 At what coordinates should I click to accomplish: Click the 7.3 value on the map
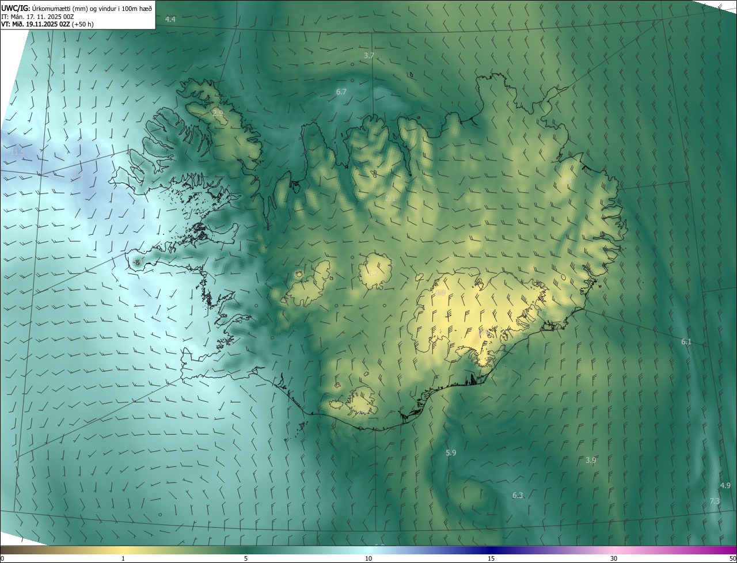point(715,501)
